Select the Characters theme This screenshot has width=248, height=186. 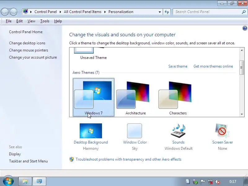click(x=178, y=97)
